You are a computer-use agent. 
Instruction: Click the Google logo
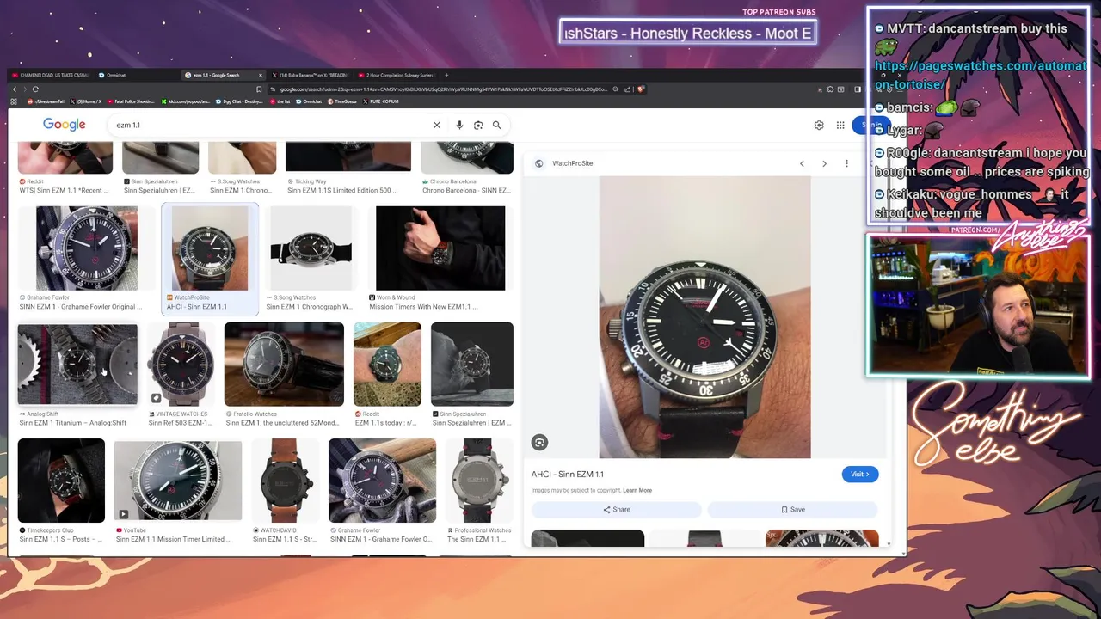click(65, 125)
